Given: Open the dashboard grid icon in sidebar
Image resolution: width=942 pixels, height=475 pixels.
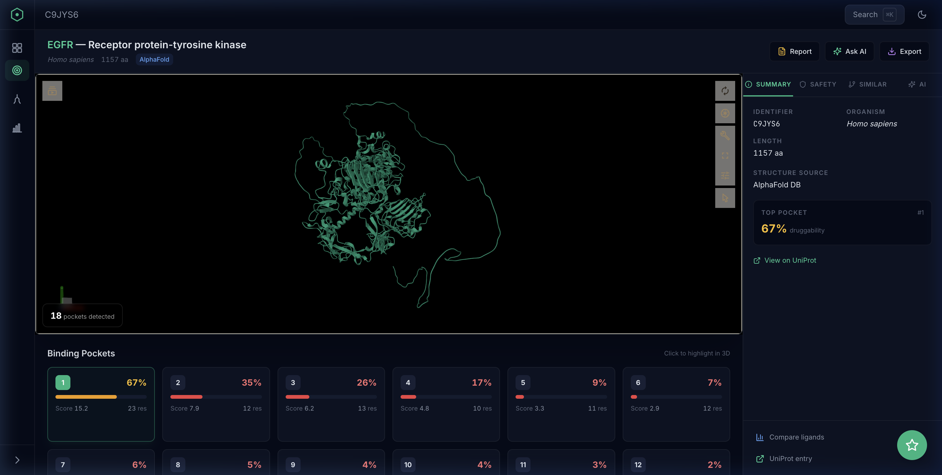Looking at the screenshot, I should (x=17, y=48).
